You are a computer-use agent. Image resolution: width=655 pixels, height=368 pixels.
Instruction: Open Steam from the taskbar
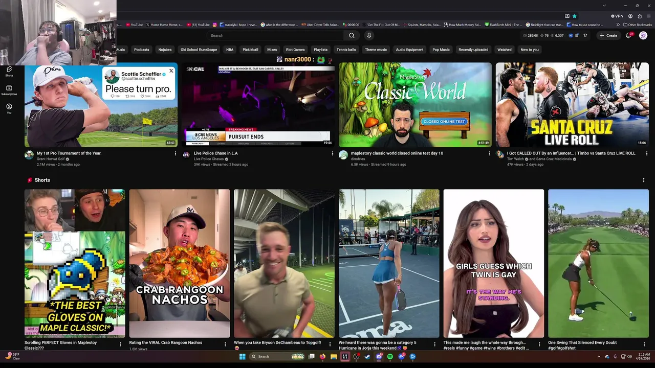[367, 356]
